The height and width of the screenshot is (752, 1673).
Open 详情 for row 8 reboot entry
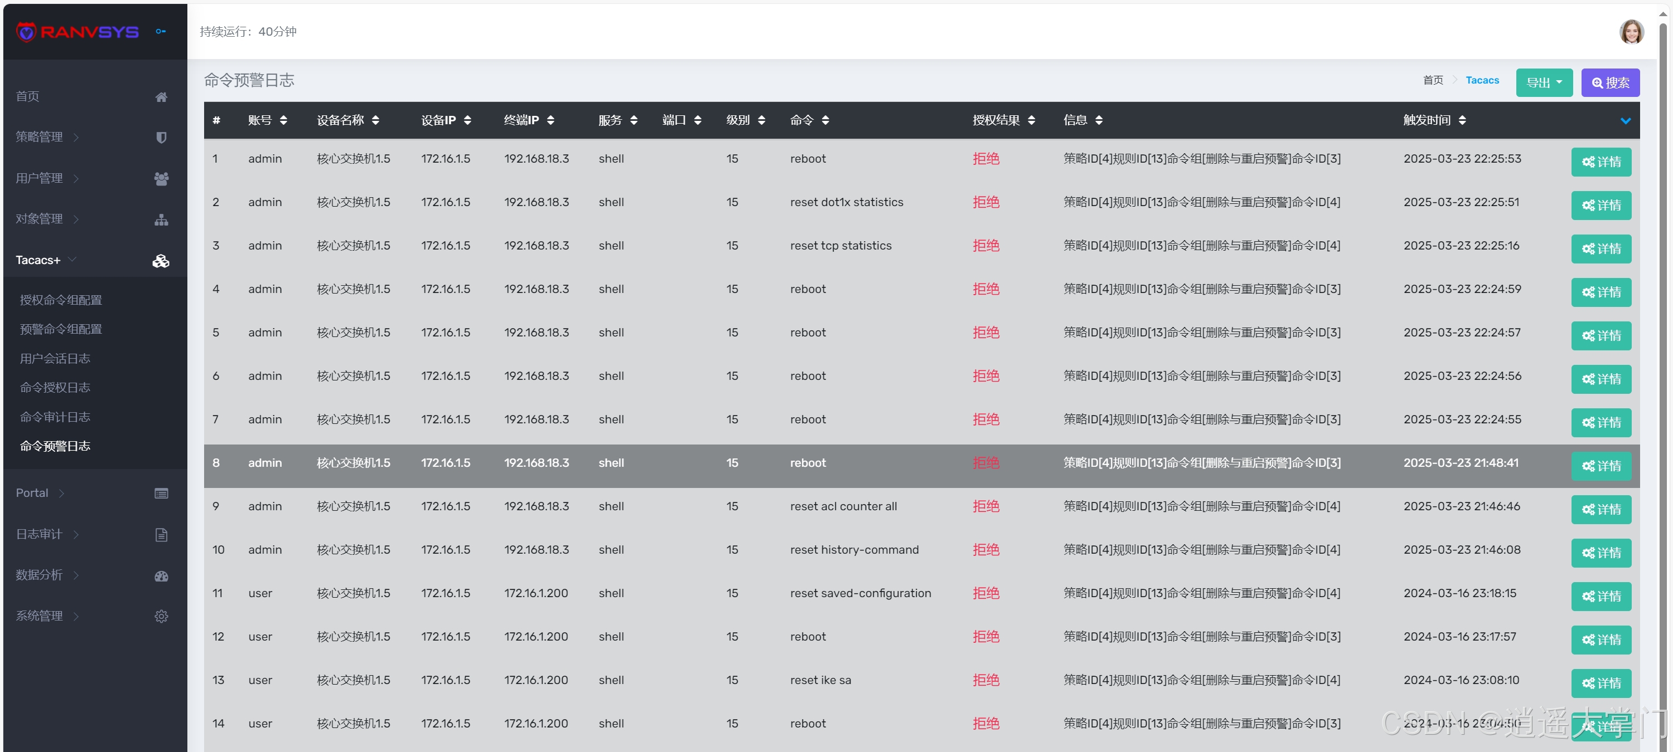(1601, 466)
